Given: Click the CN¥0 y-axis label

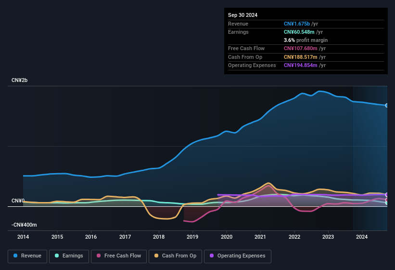Looking at the screenshot, I should (x=18, y=201).
